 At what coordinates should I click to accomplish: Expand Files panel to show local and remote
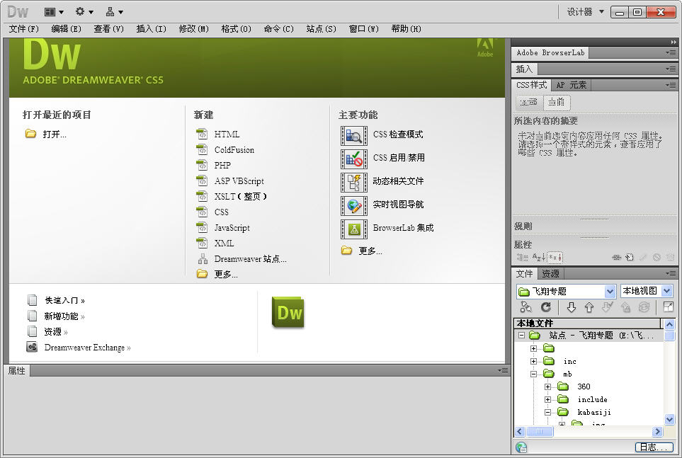[x=668, y=307]
